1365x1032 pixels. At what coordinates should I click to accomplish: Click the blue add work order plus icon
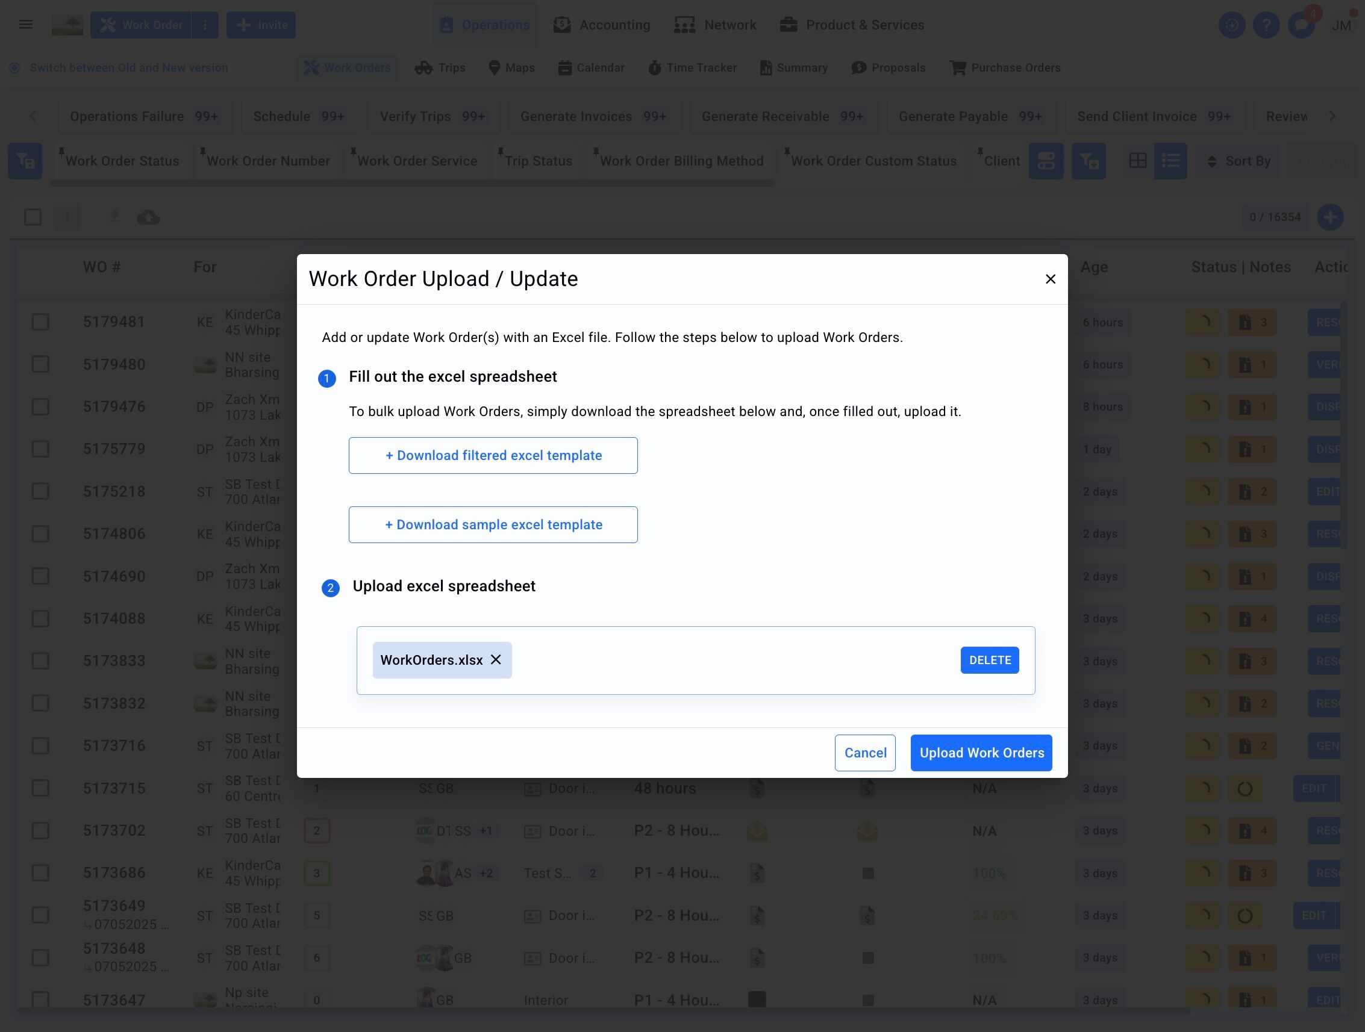pyautogui.click(x=1330, y=217)
